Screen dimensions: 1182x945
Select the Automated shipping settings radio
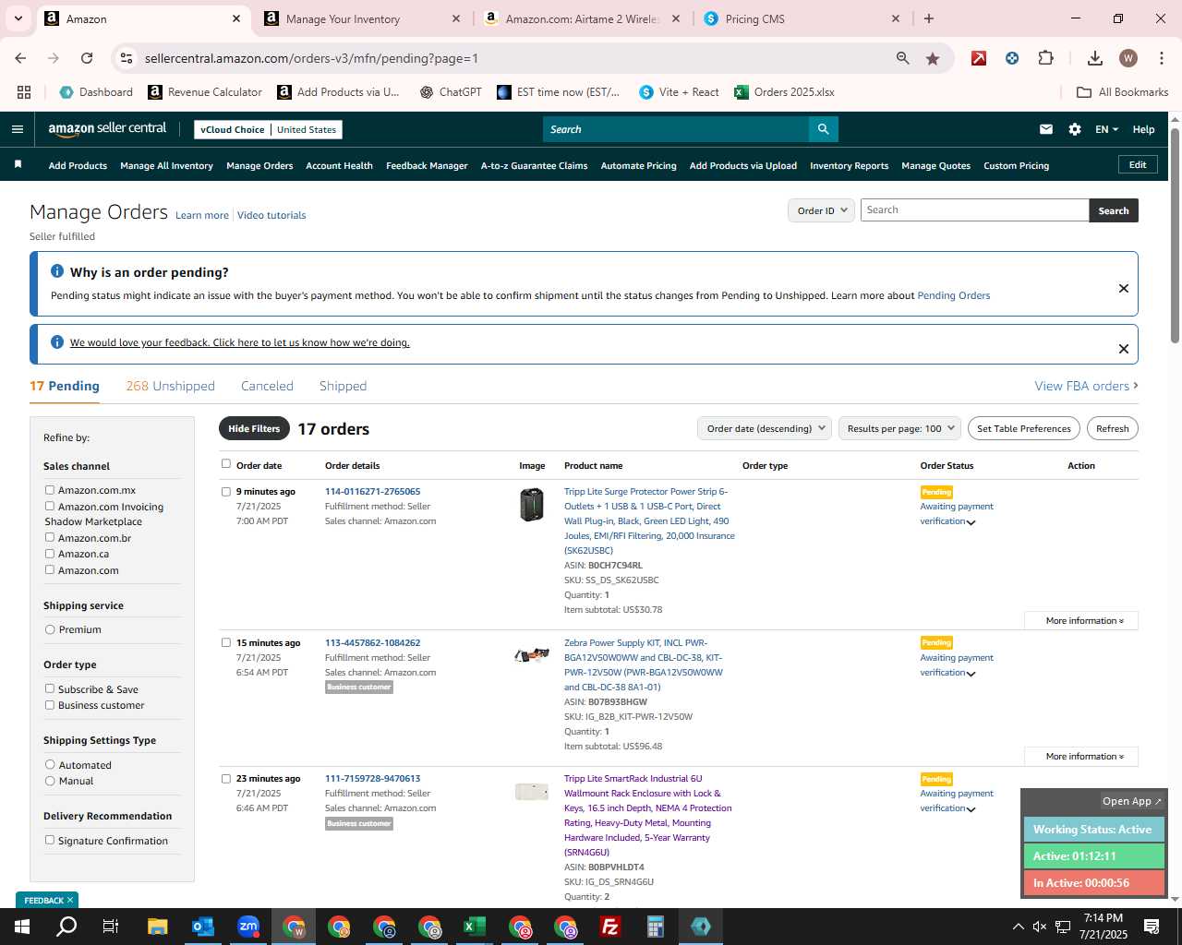[x=50, y=764]
